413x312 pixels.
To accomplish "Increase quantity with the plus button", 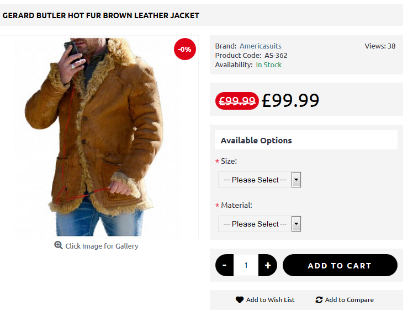I will coord(268,265).
